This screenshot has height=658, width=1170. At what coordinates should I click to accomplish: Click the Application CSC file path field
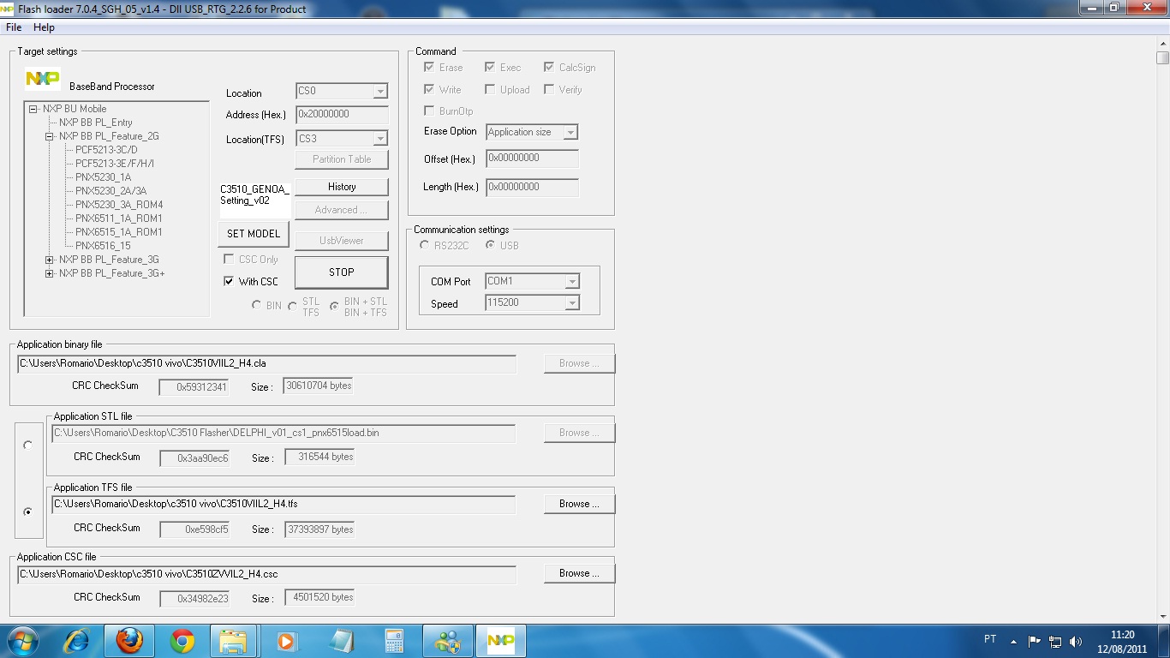(x=266, y=574)
